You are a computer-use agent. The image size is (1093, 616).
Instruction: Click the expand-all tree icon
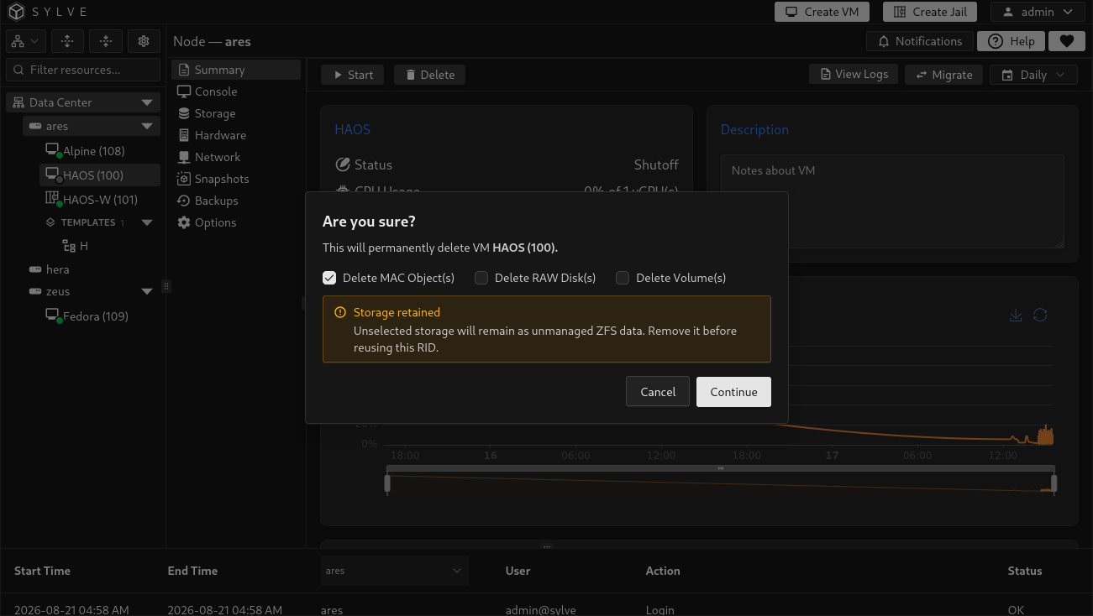pos(67,41)
